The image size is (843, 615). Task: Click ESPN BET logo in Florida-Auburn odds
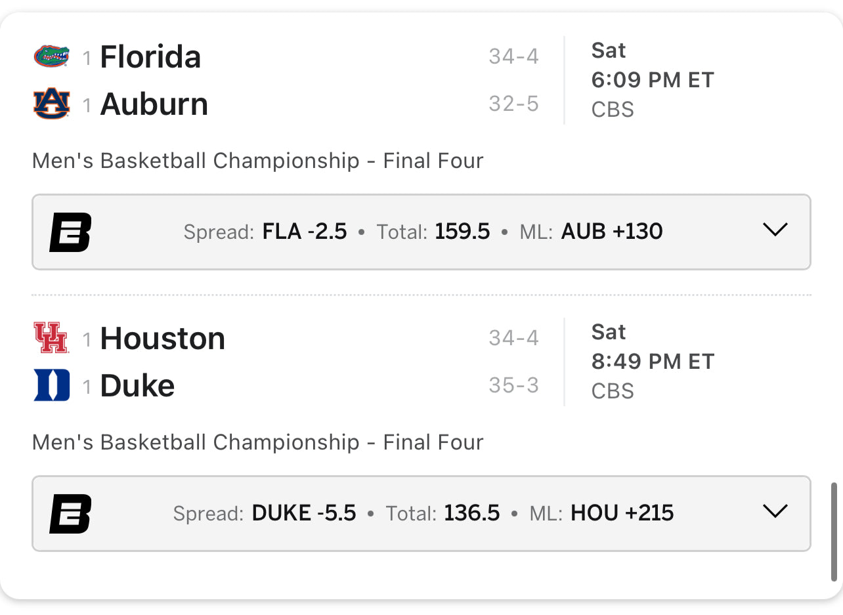pyautogui.click(x=70, y=232)
